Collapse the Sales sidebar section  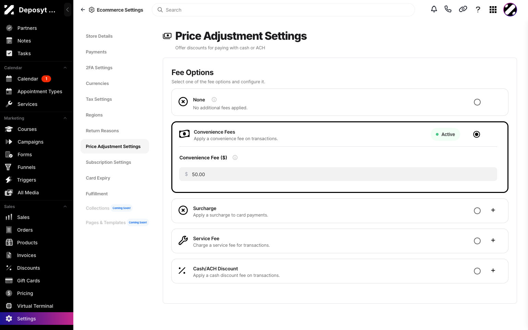[65, 207]
